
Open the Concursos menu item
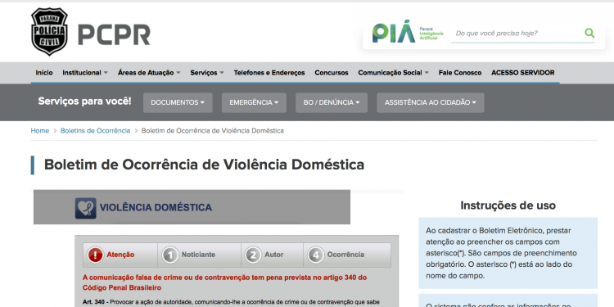click(x=332, y=72)
